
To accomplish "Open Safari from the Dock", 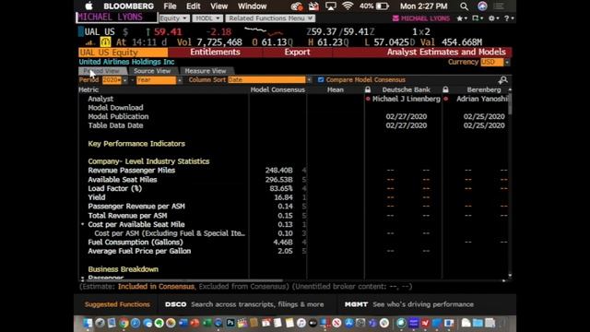I will click(x=136, y=323).
